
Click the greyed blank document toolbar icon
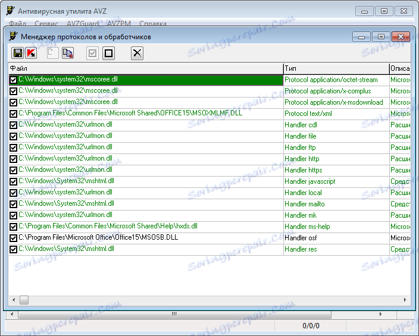click(52, 53)
